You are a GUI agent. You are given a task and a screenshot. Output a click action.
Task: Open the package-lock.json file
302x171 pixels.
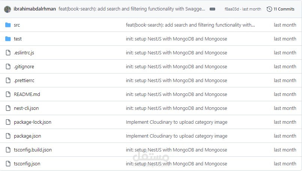(33, 122)
